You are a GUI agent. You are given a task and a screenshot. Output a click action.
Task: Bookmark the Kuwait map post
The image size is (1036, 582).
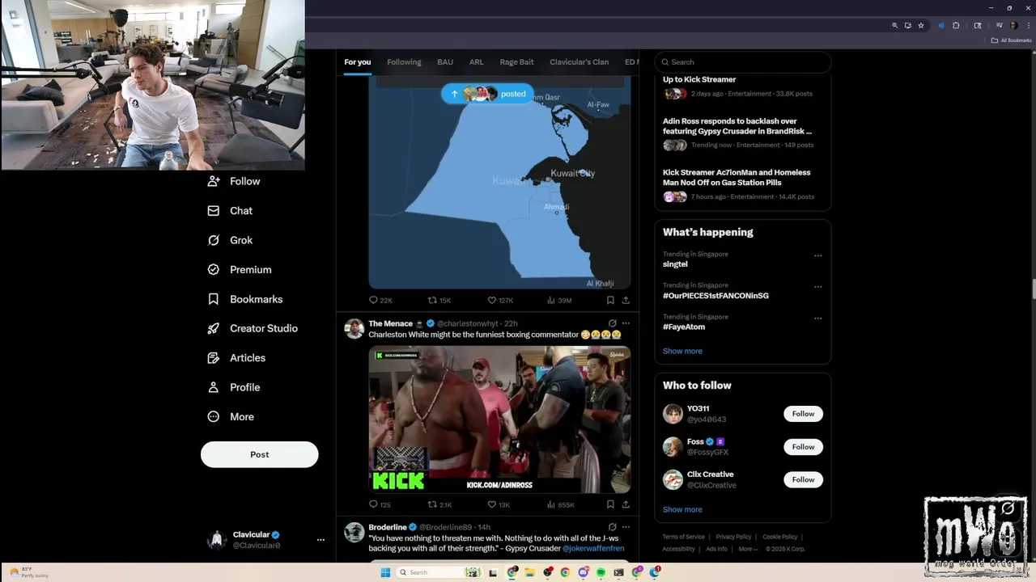(x=610, y=300)
